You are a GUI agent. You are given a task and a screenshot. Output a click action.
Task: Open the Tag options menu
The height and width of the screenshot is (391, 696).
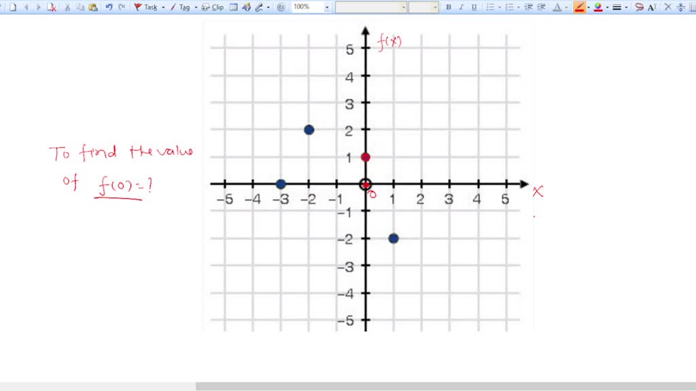195,7
